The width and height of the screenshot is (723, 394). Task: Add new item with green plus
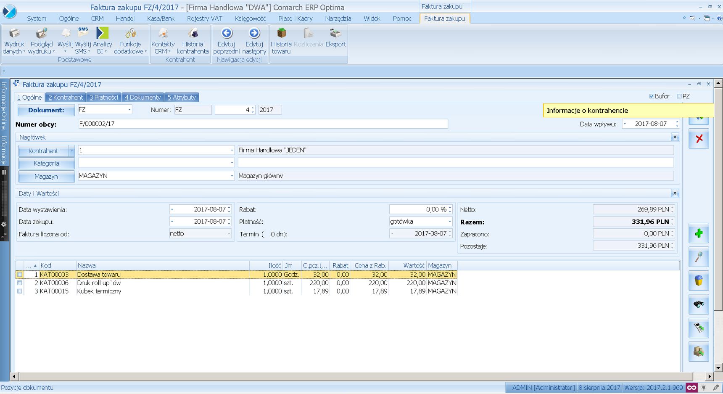[x=699, y=233]
